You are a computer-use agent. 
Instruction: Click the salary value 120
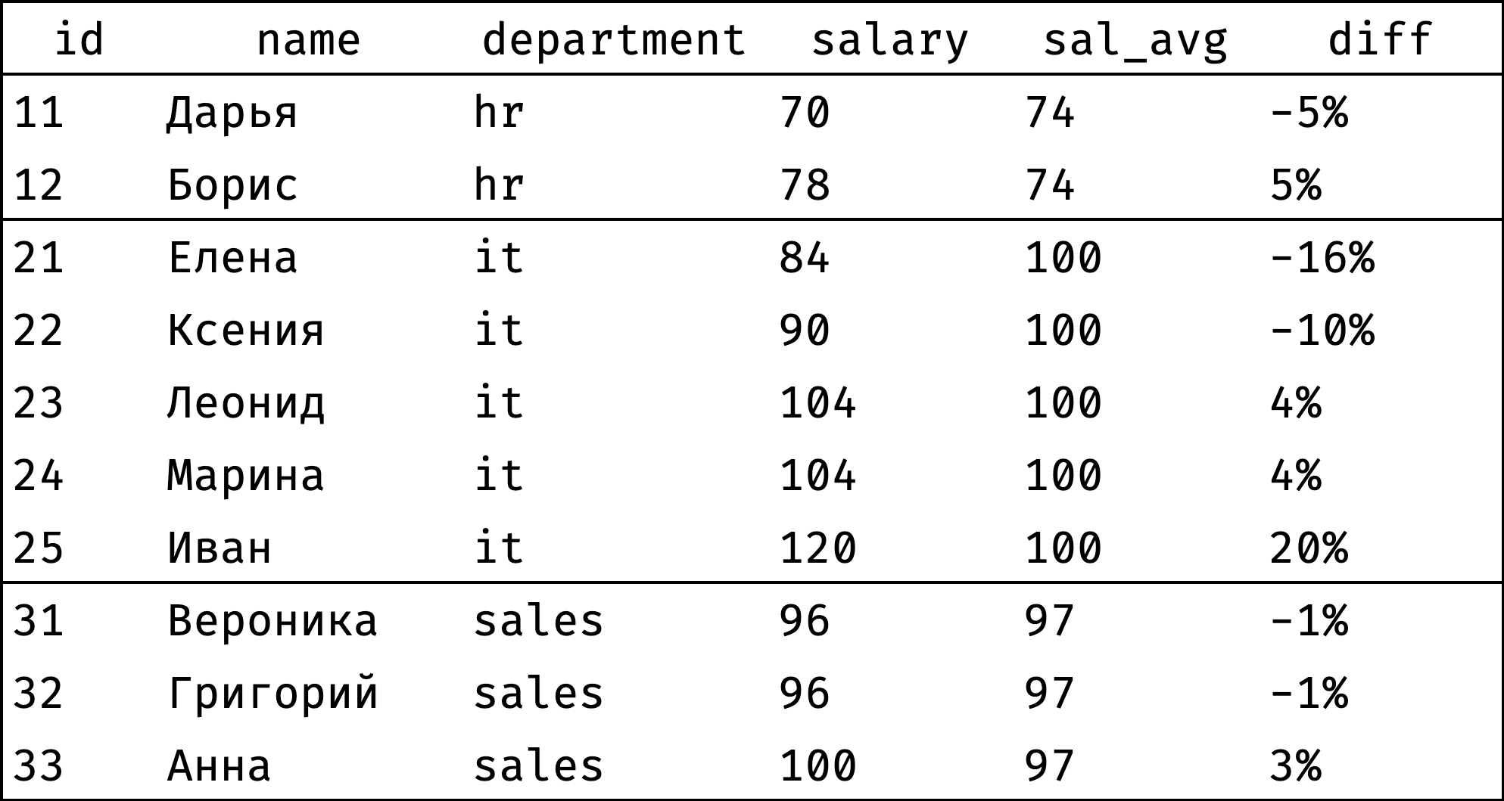pos(818,548)
